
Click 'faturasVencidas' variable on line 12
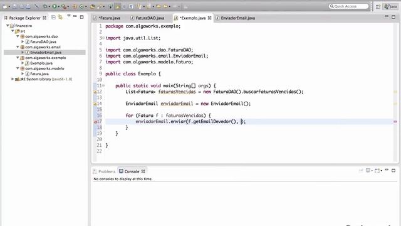pyautogui.click(x=177, y=92)
